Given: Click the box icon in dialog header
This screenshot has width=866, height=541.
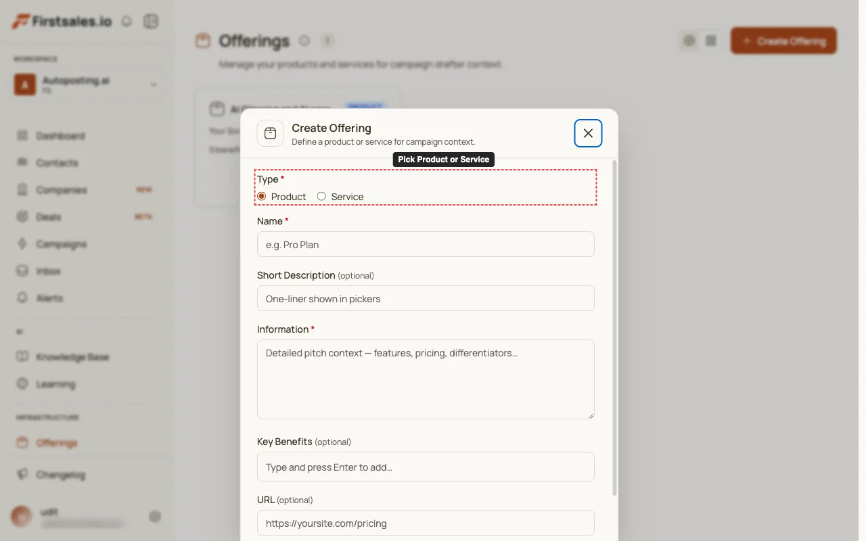Looking at the screenshot, I should [x=270, y=133].
